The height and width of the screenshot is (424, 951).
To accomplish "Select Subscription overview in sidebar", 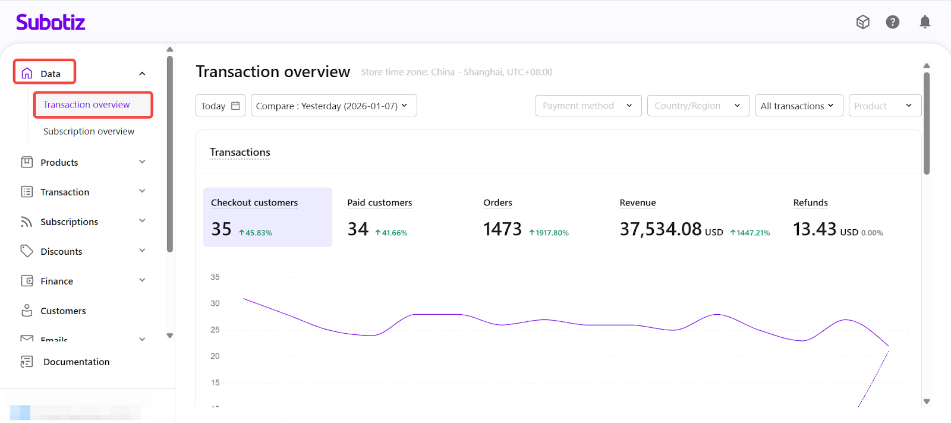I will pos(89,131).
